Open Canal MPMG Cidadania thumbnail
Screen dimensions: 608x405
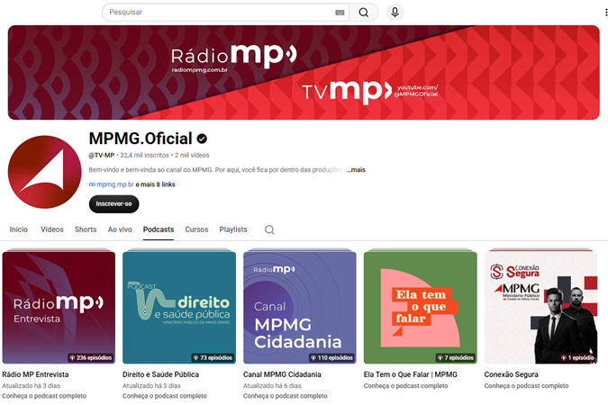click(x=300, y=307)
